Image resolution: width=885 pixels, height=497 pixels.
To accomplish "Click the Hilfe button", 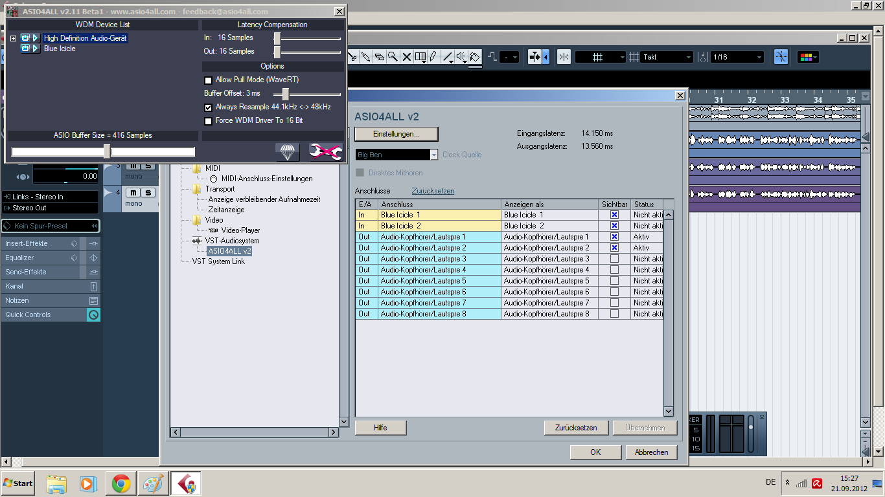I will [x=380, y=428].
